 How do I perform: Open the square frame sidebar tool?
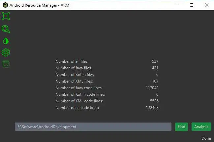tap(6, 16)
